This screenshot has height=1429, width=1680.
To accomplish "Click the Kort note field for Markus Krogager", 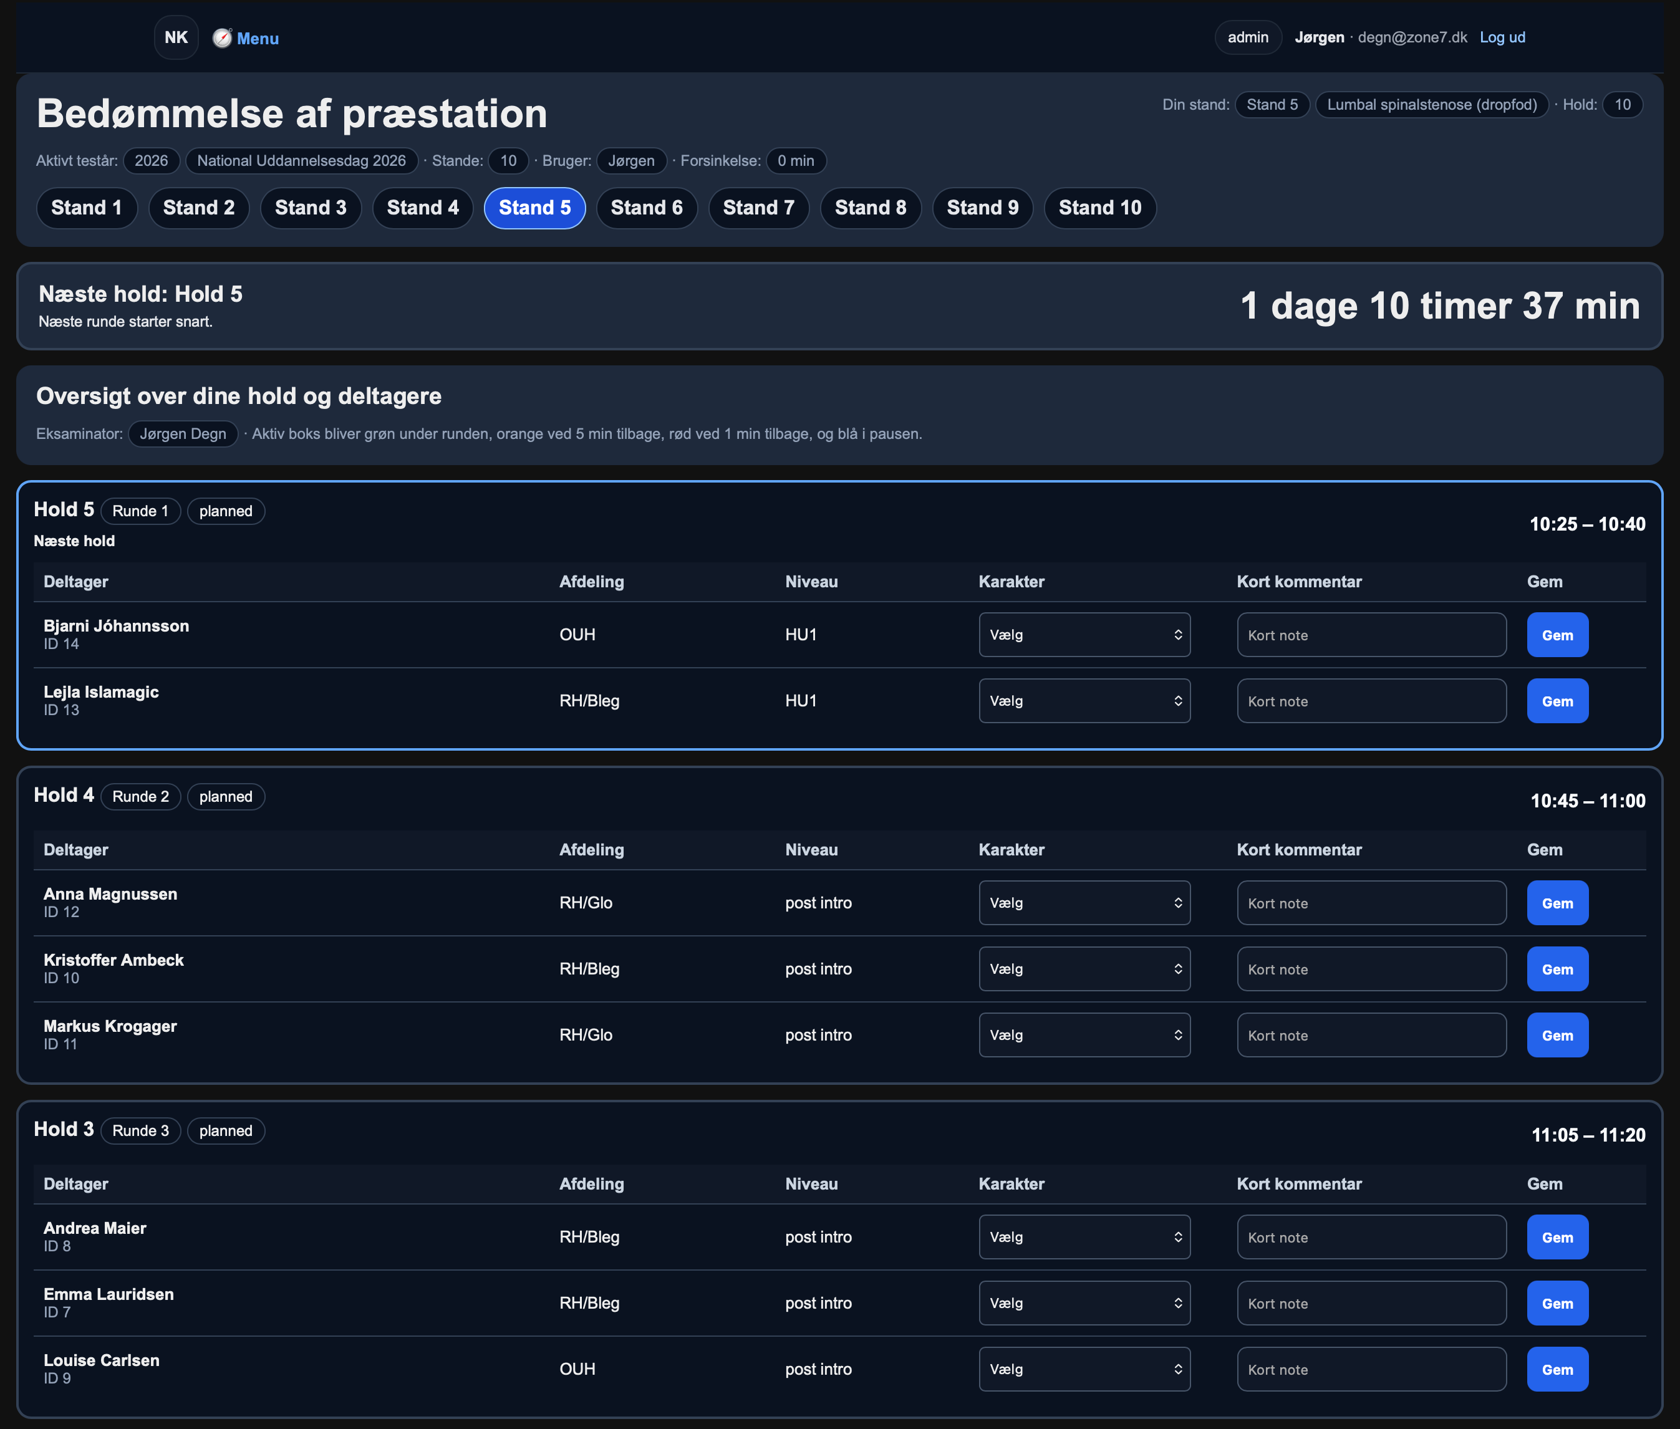I will 1371,1034.
